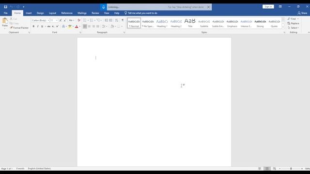
Task: Switch to the References tab
Action: [67, 13]
